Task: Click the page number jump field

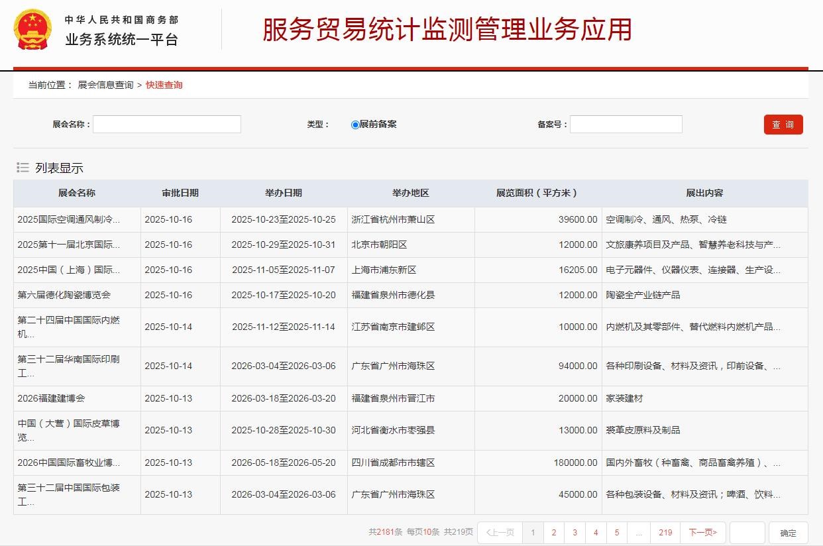Action: tap(747, 533)
